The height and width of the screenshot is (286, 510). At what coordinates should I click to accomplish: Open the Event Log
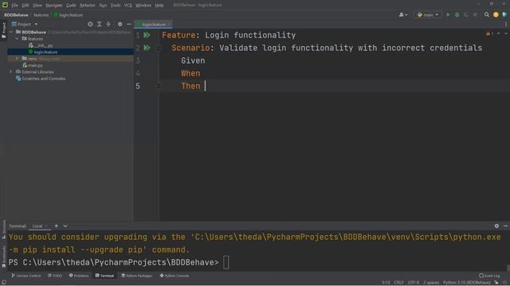click(489, 276)
